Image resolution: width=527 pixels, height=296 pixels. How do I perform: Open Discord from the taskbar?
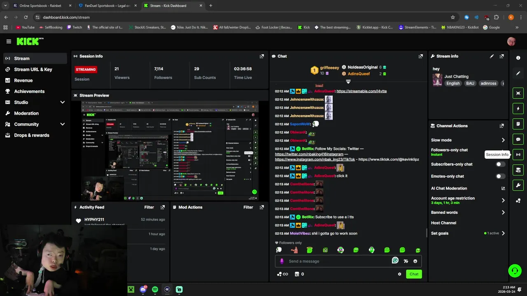[x=143, y=289]
